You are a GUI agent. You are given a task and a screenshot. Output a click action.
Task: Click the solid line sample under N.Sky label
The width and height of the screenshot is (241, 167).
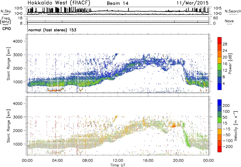click(x=6, y=14)
